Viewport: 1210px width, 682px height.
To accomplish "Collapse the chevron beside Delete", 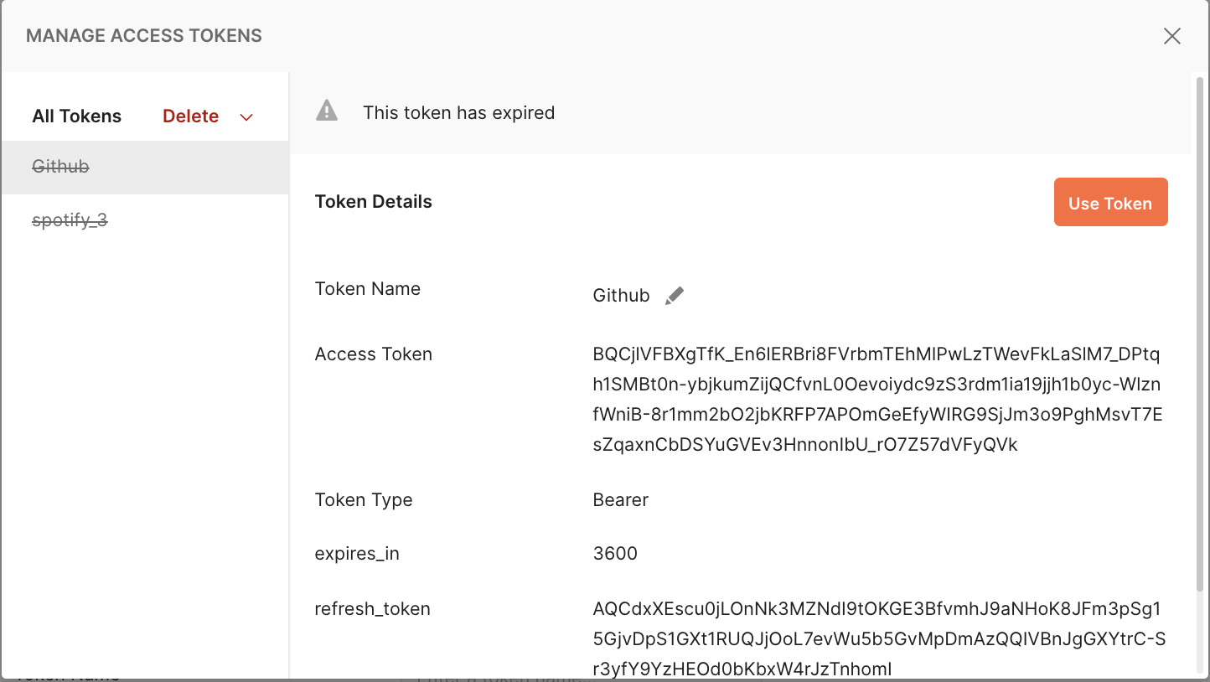I will pyautogui.click(x=246, y=117).
